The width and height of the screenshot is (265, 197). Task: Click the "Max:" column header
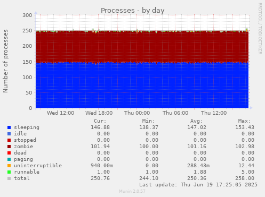click(244, 121)
